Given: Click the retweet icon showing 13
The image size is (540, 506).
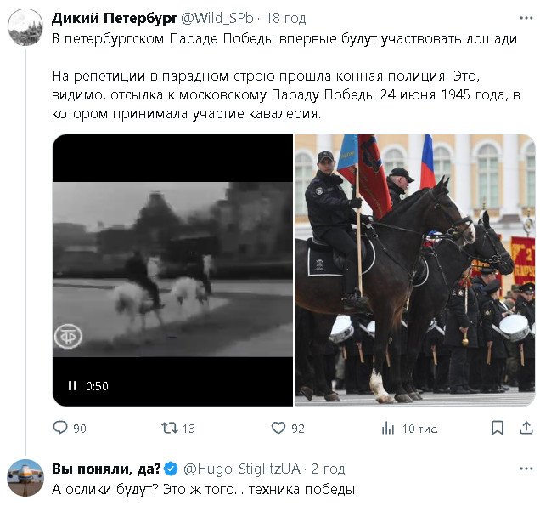Looking at the screenshot, I should pos(170,428).
